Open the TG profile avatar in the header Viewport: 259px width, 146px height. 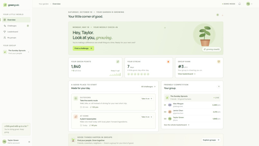coord(248,4)
